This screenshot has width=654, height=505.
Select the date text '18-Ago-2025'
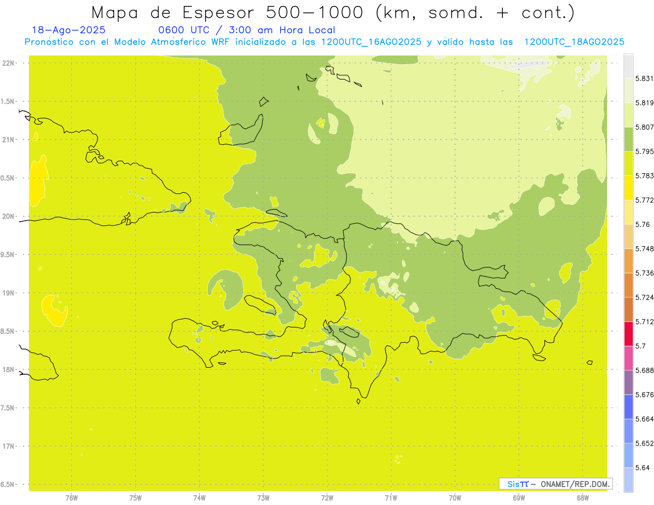point(69,31)
